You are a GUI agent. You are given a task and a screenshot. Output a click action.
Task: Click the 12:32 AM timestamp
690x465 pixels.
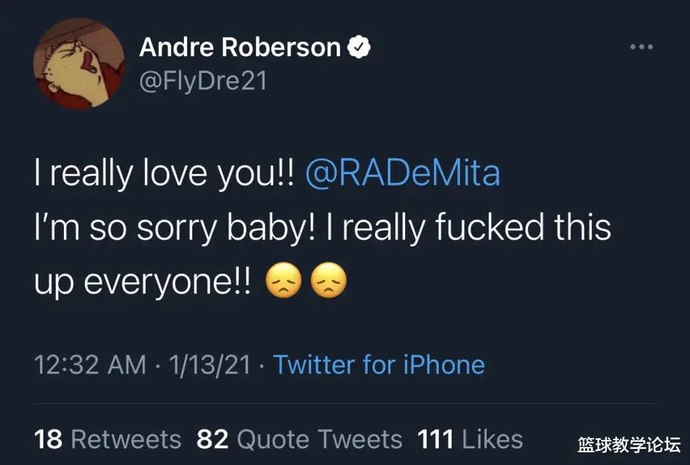pyautogui.click(x=89, y=365)
